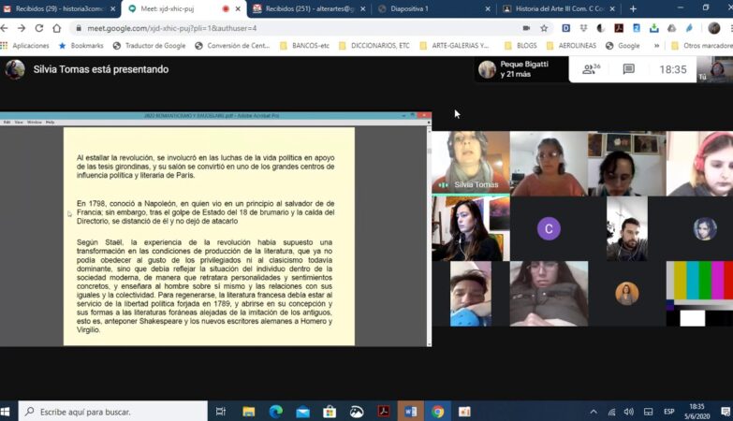
Task: Change input language ESP in system tray
Action: (x=669, y=412)
